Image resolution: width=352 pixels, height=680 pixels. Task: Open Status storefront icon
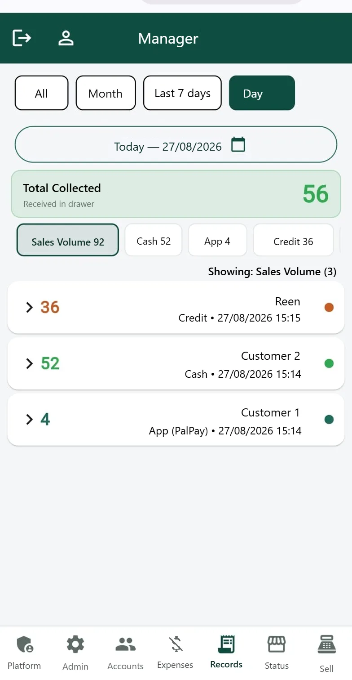click(x=277, y=644)
